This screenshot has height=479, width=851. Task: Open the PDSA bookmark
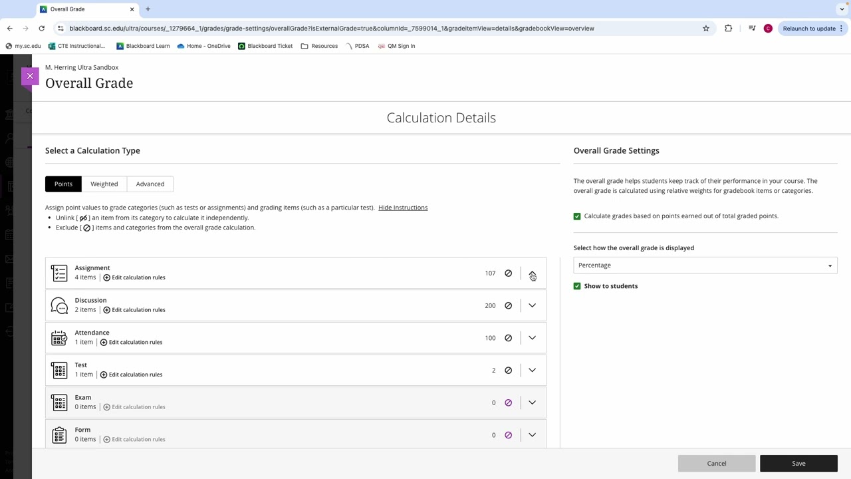click(x=357, y=46)
